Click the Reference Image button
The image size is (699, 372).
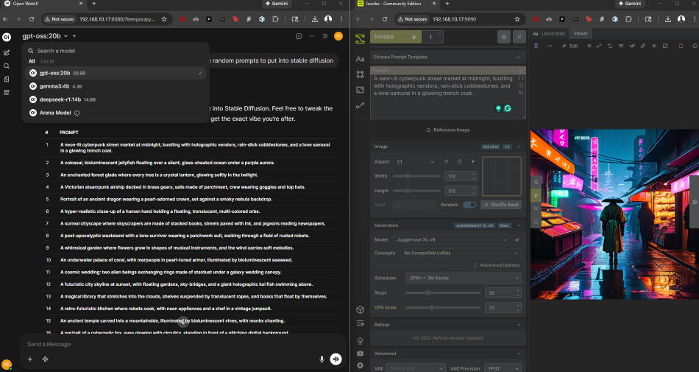click(x=448, y=130)
